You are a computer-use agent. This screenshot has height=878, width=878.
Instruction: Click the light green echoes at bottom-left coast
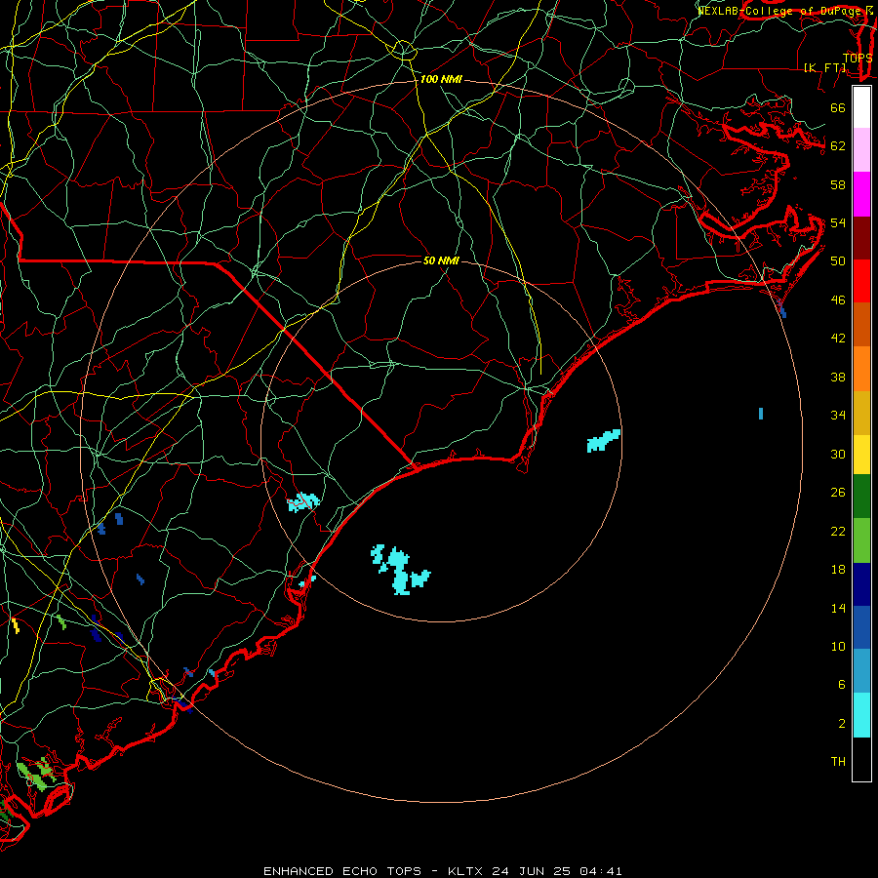[x=36, y=774]
